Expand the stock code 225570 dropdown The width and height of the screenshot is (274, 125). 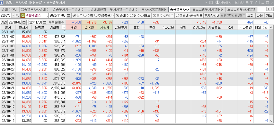click(13, 15)
